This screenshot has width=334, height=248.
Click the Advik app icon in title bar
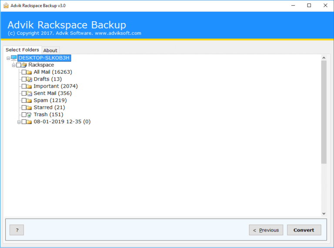(x=6, y=6)
